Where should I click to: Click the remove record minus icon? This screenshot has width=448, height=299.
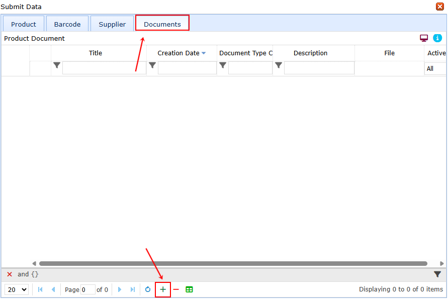pyautogui.click(x=175, y=289)
